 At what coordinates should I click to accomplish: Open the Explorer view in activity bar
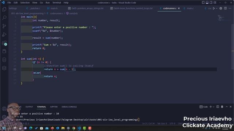4,9
